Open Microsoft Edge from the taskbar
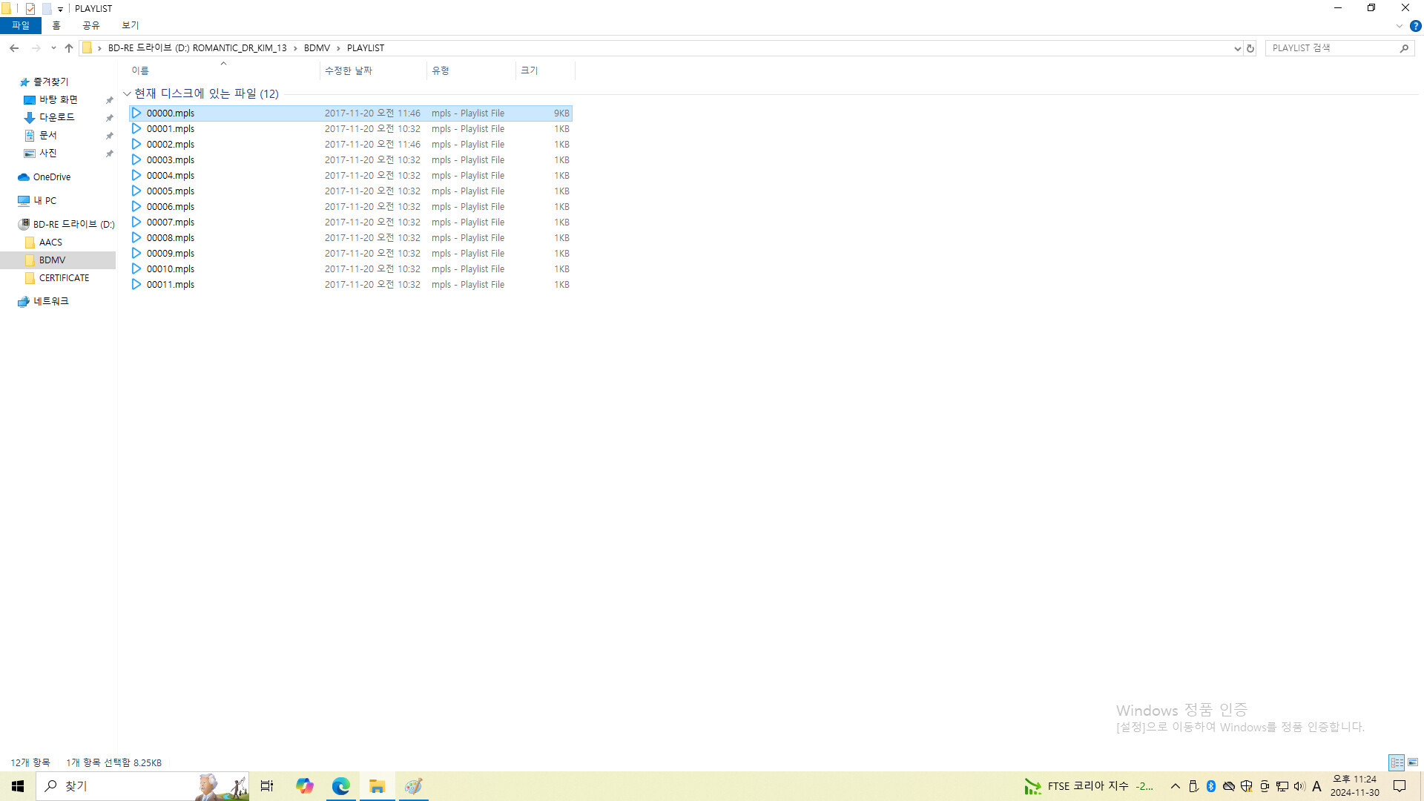1424x801 pixels. 340,786
